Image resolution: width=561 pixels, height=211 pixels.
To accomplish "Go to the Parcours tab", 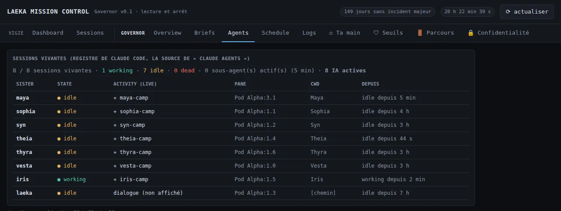I will [435, 33].
